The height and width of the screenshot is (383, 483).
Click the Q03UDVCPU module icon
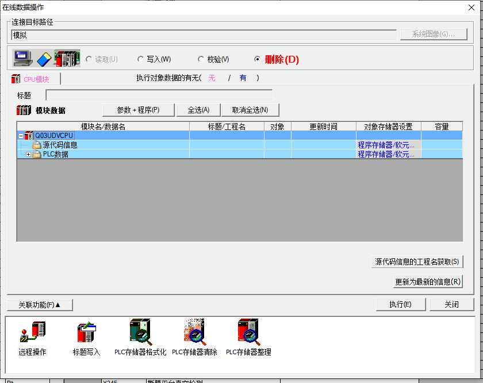point(29,136)
